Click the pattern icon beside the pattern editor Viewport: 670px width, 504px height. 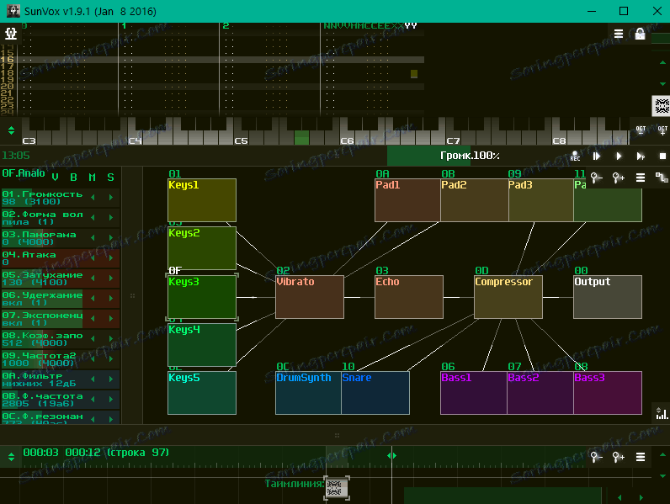(661, 105)
